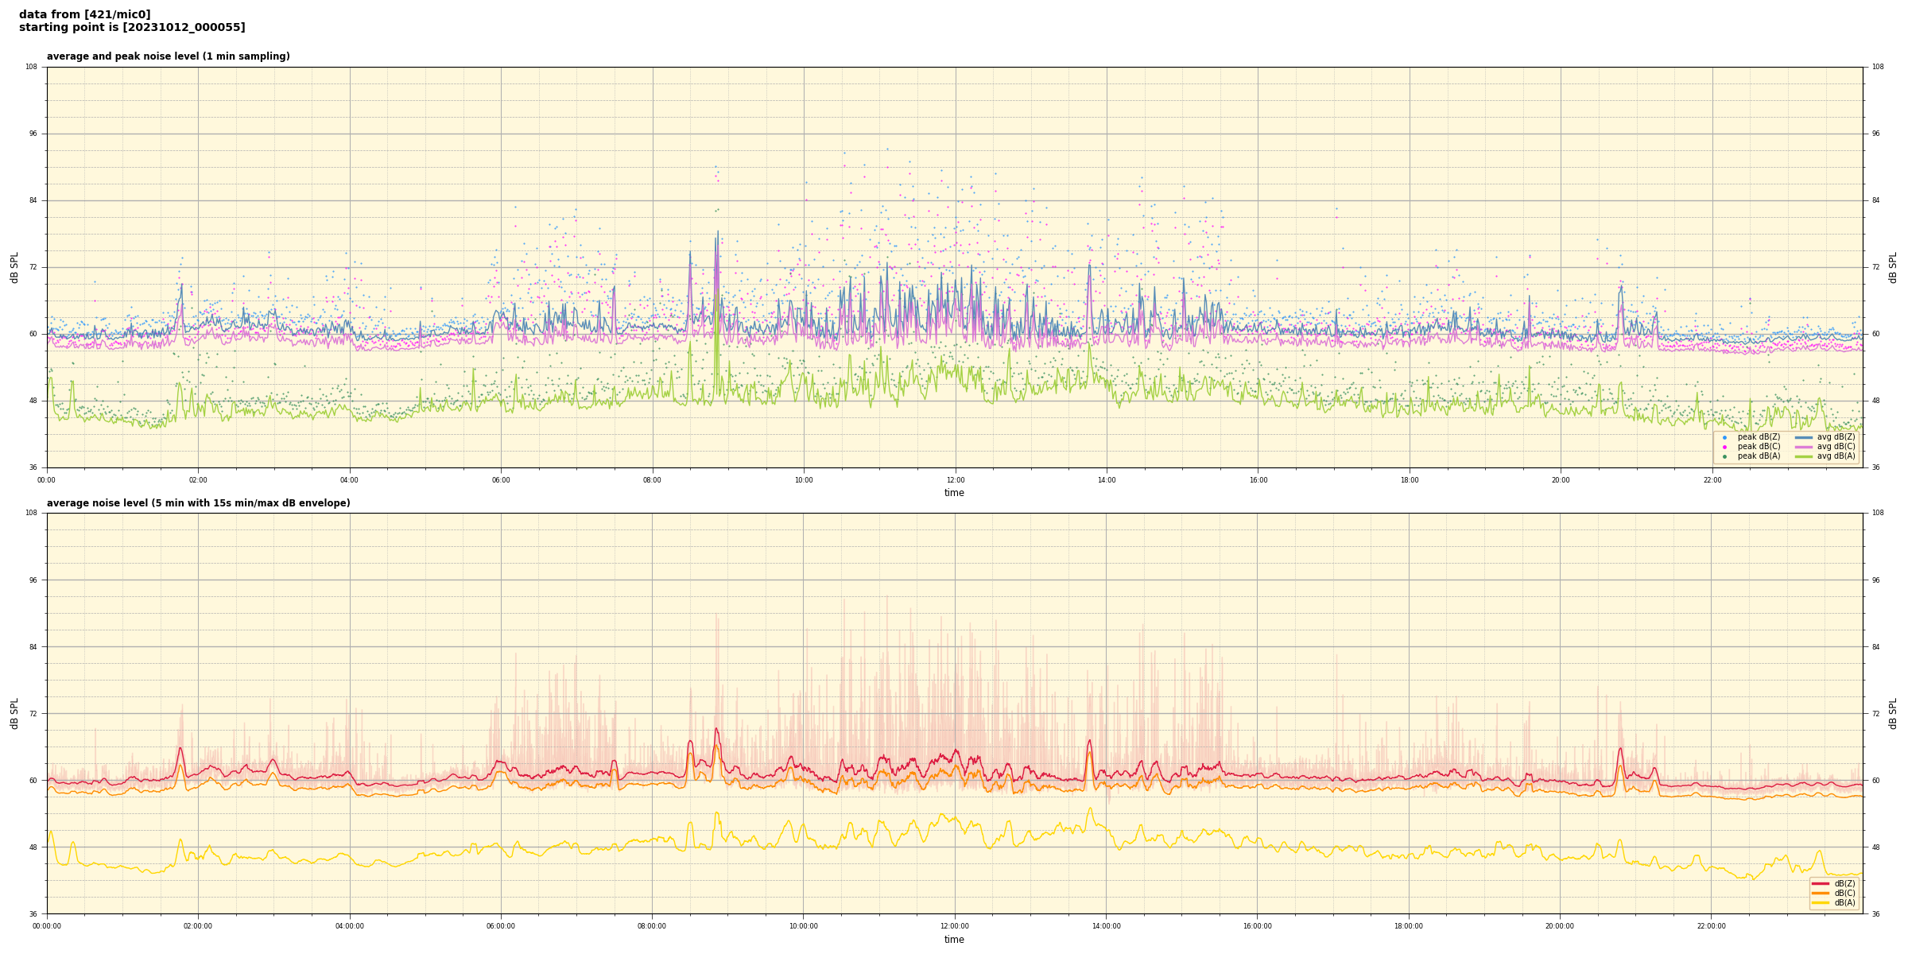Click the upper chart 'time' axis label
Screen dimensions: 1908x954
(x=954, y=493)
